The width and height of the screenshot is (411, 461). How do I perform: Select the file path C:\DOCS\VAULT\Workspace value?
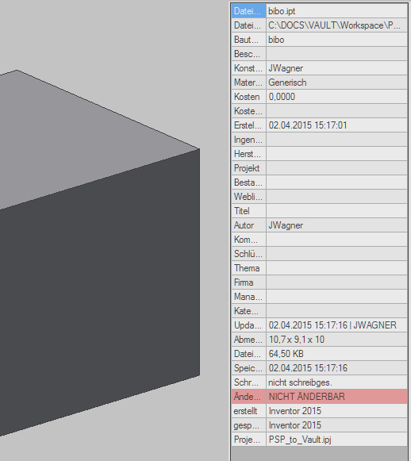336,25
